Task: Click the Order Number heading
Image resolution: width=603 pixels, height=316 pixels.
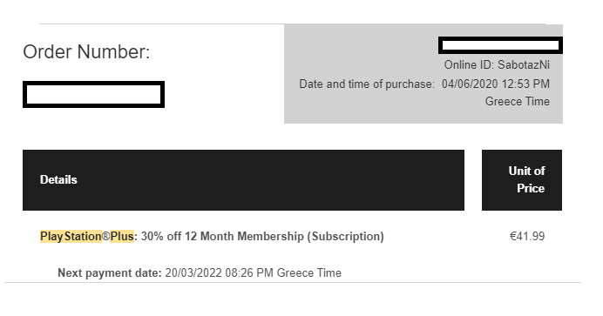Action: [86, 52]
